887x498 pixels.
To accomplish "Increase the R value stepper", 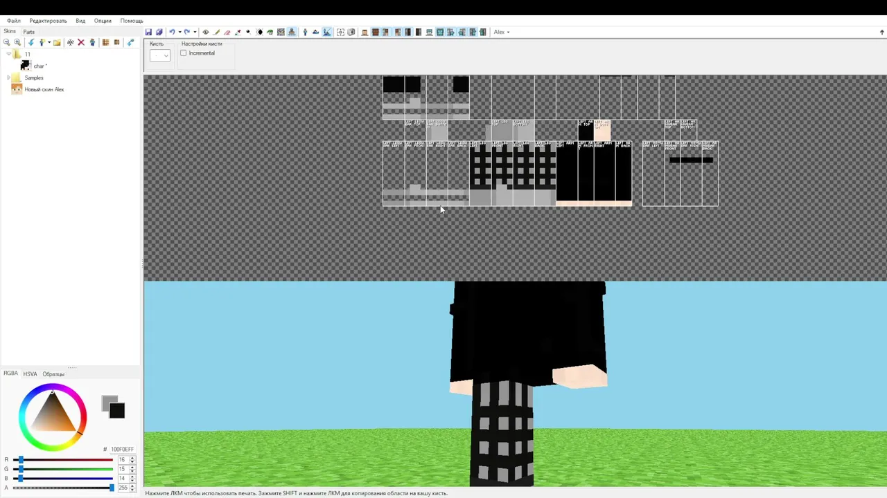I will (x=132, y=457).
